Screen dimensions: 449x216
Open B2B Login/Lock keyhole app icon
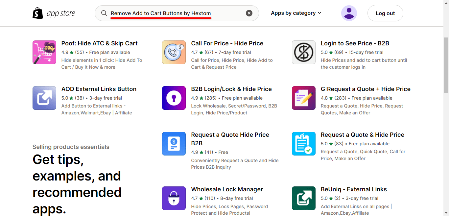click(x=174, y=98)
